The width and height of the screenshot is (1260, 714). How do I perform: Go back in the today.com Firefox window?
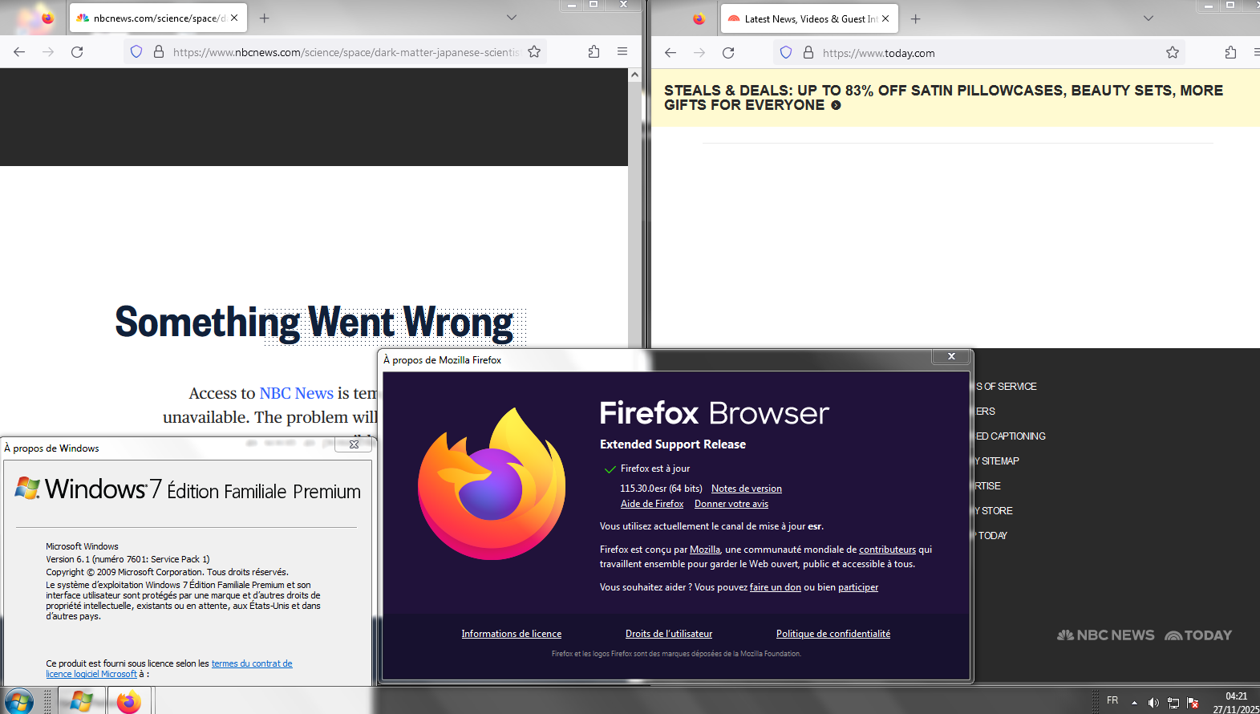pos(671,53)
